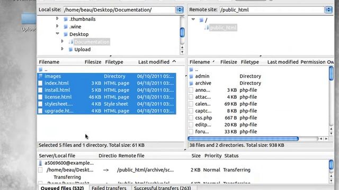Click the remote horizontal scrollbar thumb
Viewport: 339px width, 190px height.
(x=243, y=138)
